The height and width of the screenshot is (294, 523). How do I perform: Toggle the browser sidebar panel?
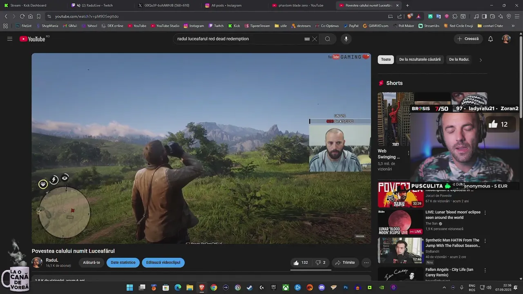coord(484,16)
